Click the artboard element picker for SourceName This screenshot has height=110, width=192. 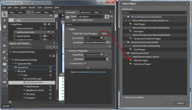coord(101,38)
